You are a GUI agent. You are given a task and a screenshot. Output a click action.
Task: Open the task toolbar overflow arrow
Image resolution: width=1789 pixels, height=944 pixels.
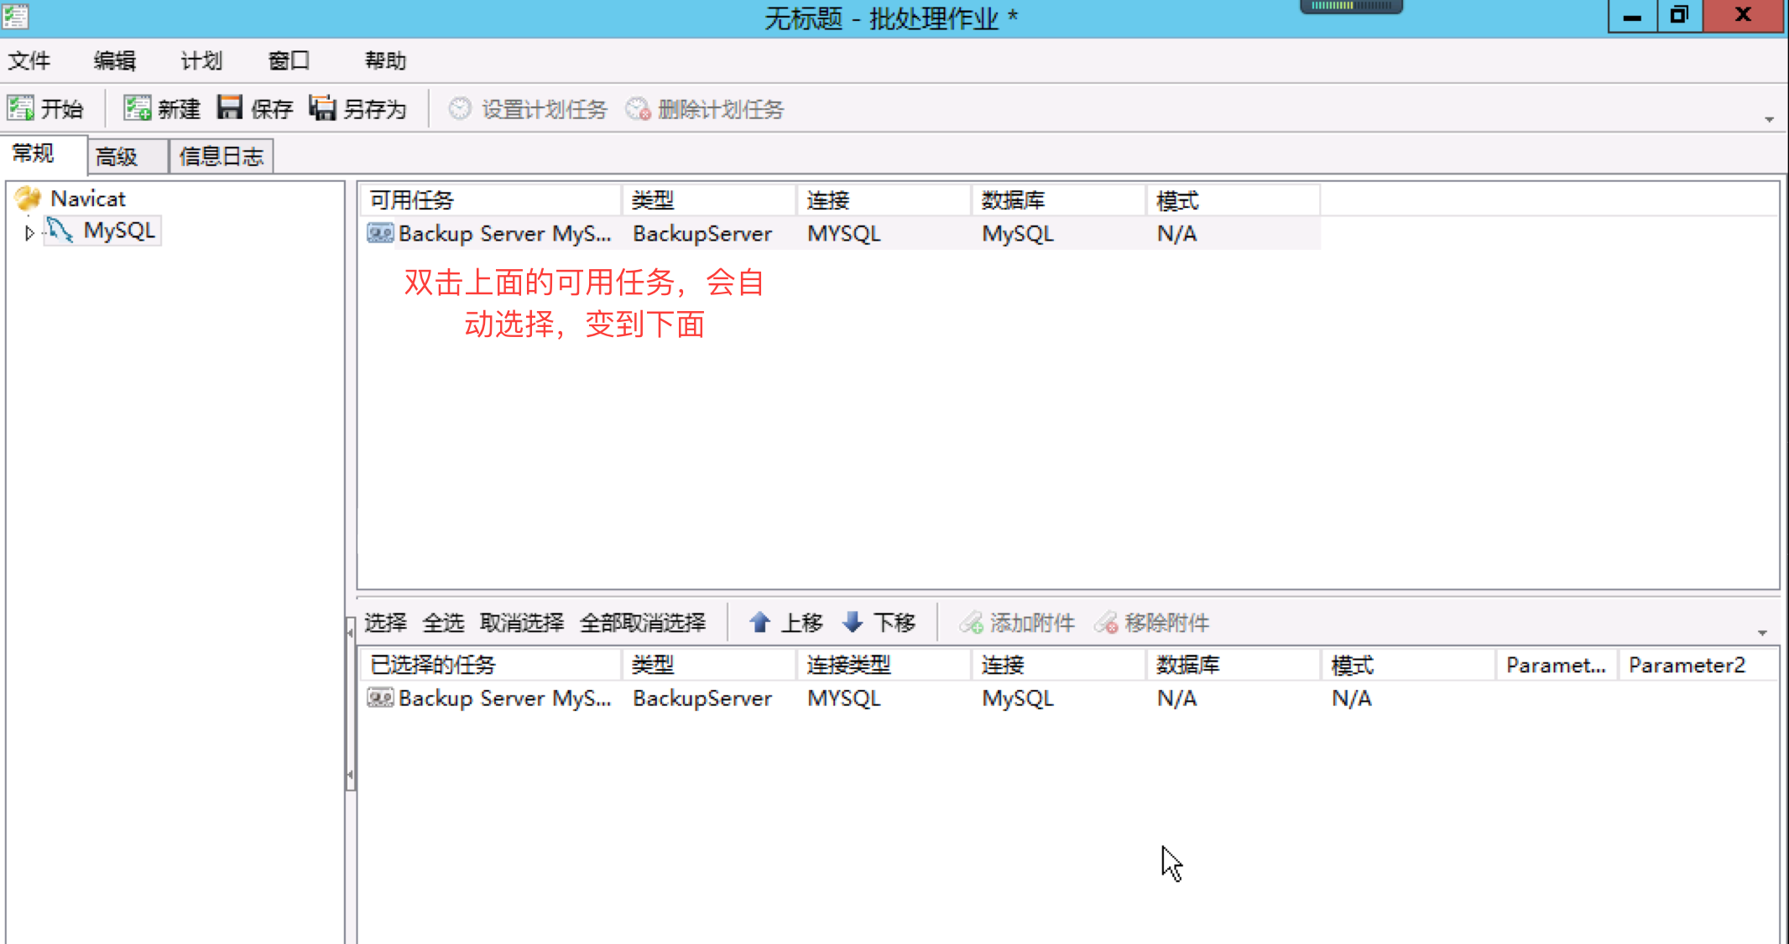tap(1762, 633)
